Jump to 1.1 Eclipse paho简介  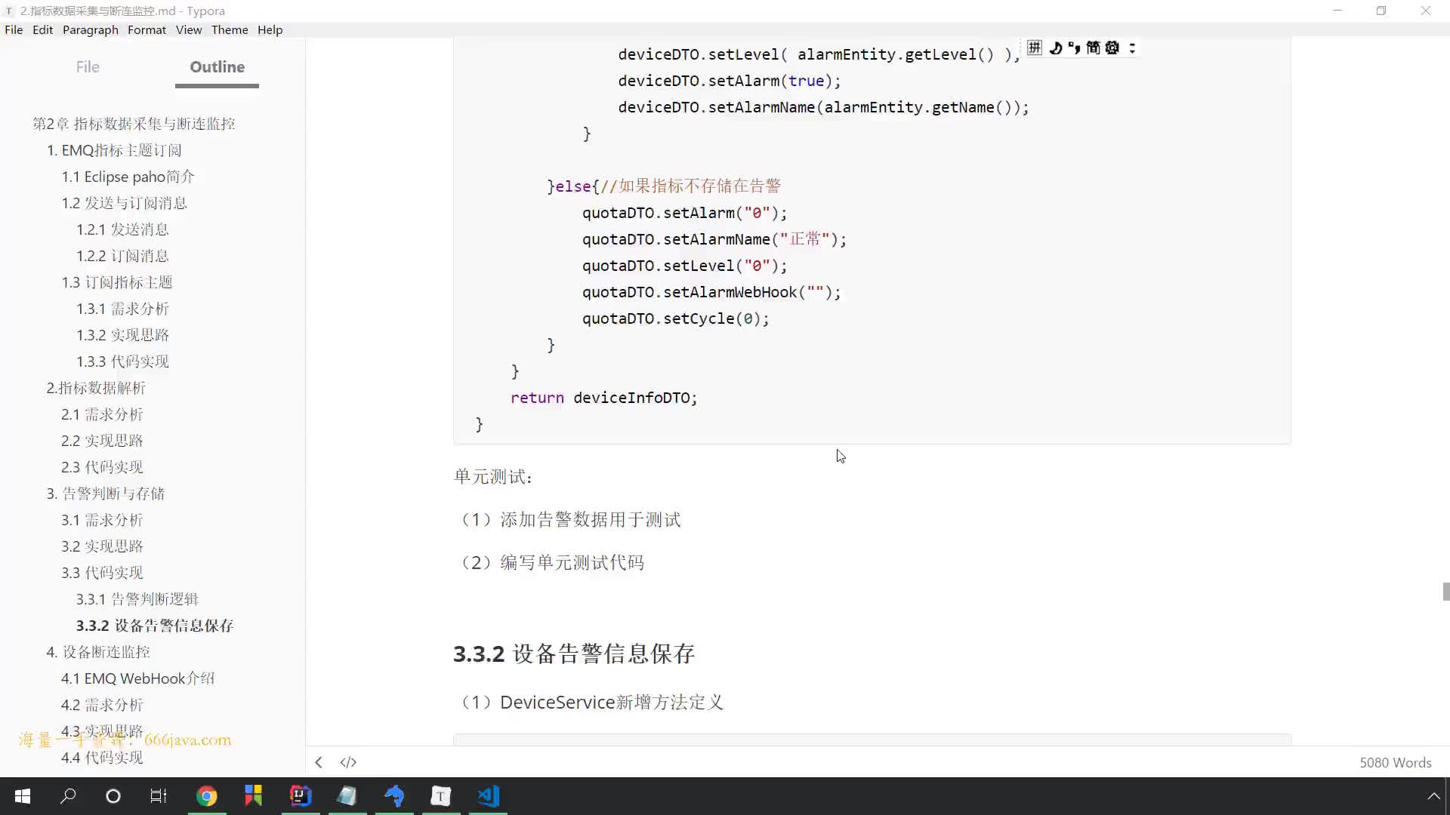click(x=128, y=177)
